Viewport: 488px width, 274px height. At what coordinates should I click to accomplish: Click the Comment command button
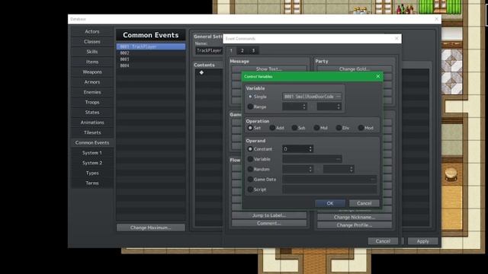click(269, 223)
